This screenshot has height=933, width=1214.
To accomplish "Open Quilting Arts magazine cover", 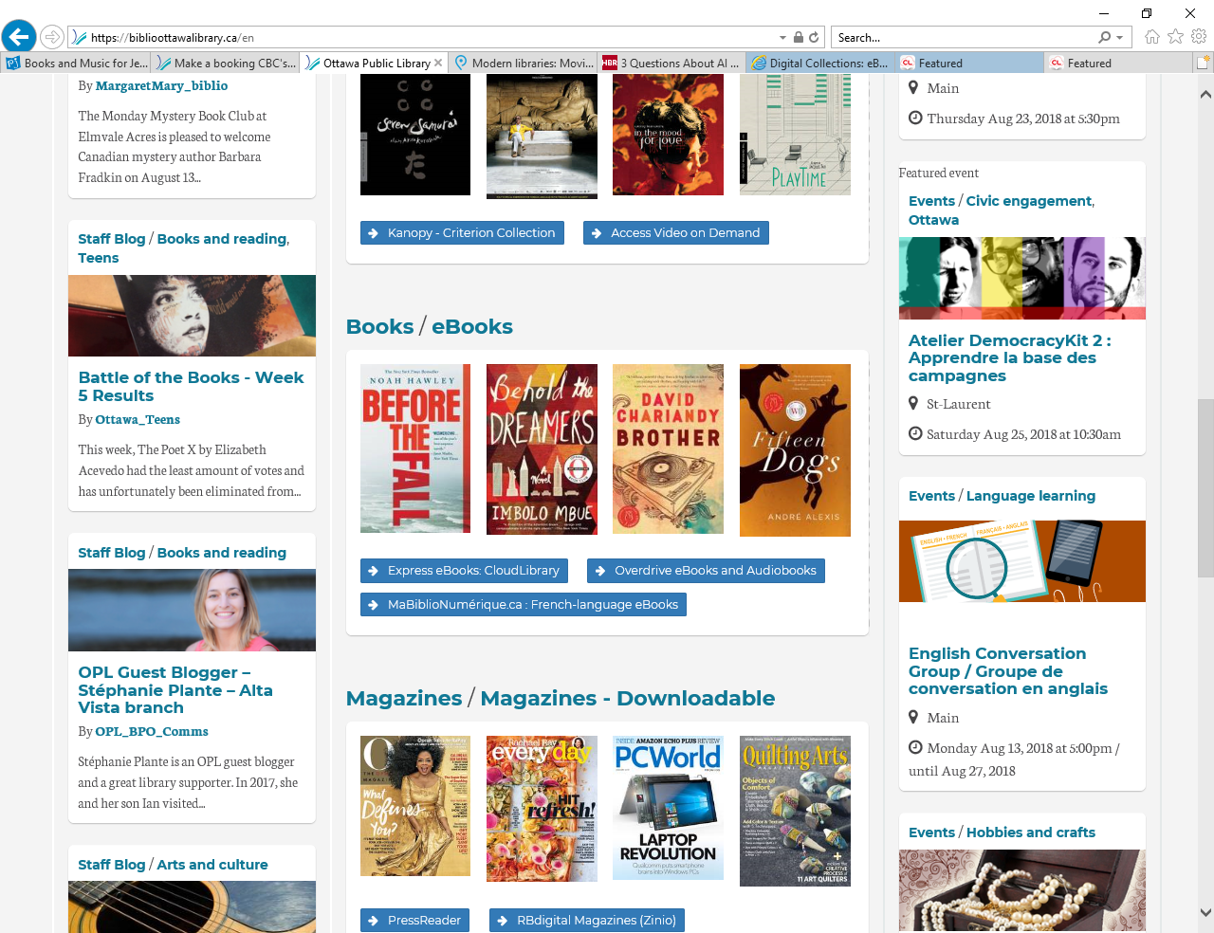I will pos(795,811).
